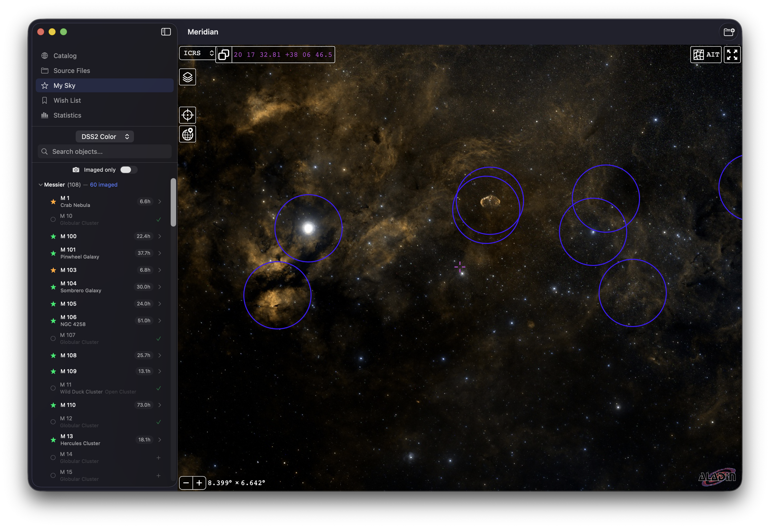The image size is (770, 528).
Task: Enter fullscreen mode using the expand arrows icon
Action: (x=732, y=54)
